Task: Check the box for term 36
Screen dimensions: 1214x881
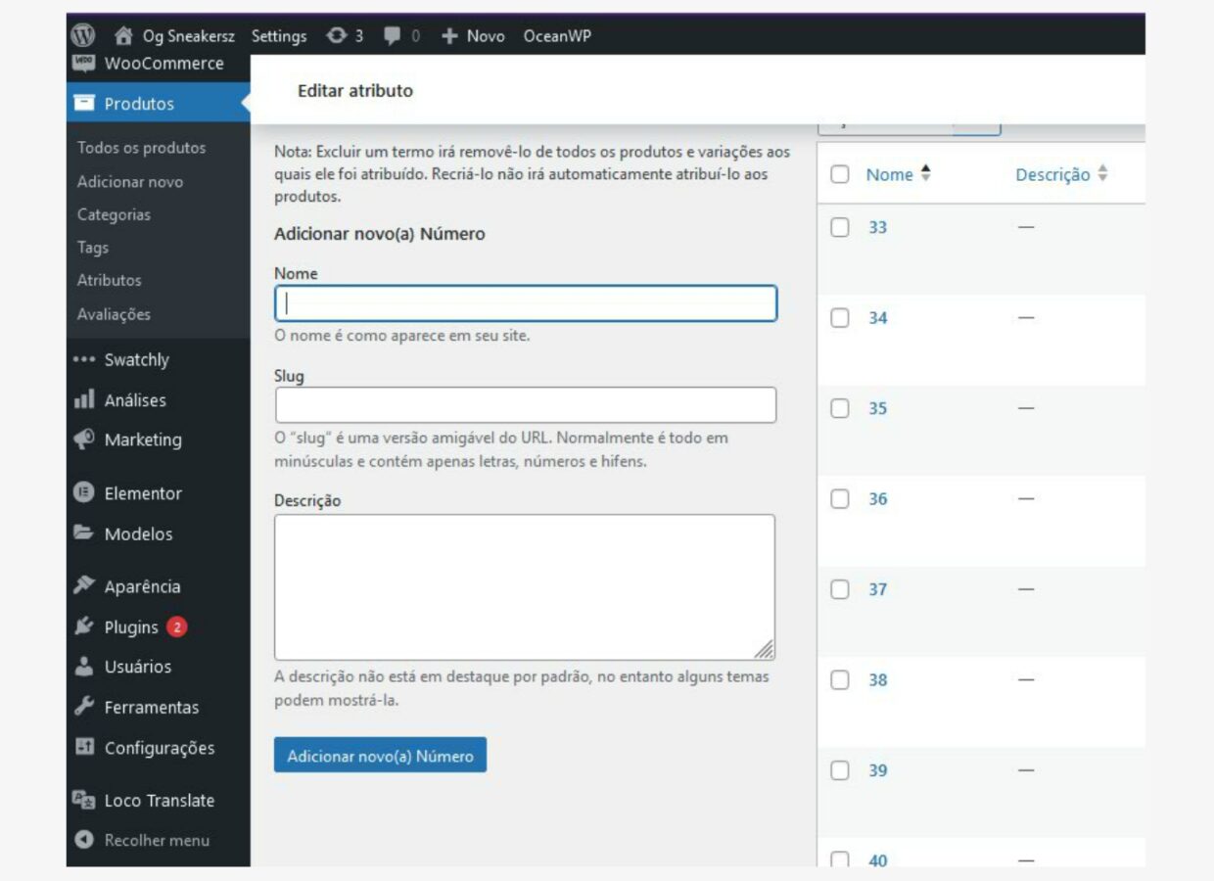Action: [x=840, y=499]
